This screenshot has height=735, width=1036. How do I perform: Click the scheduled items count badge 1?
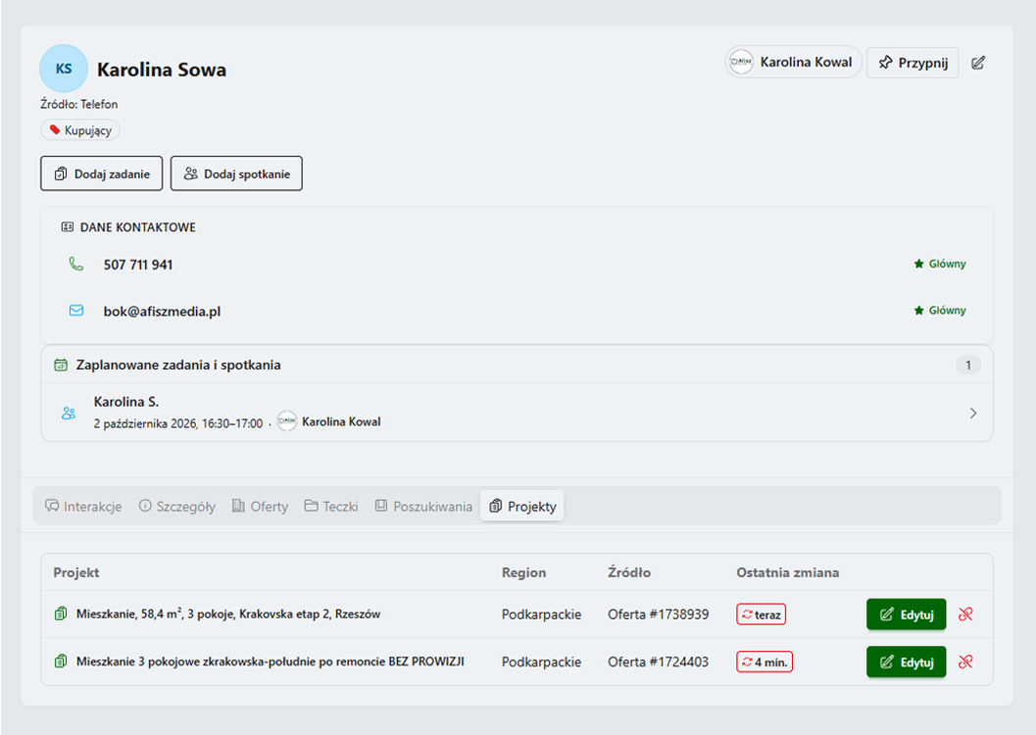pyautogui.click(x=968, y=366)
